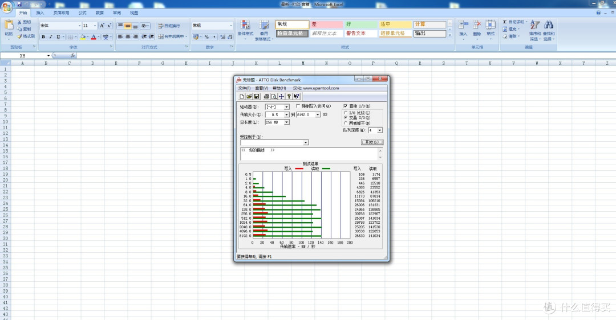Open the Excel font name dropdown (宋体)
This screenshot has width=616, height=320.
[80, 26]
